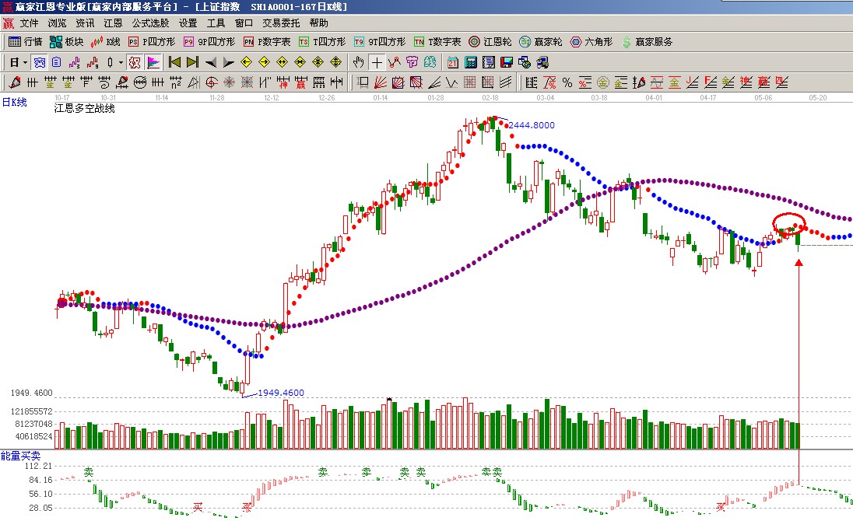Select the hand pan tool

359,62
